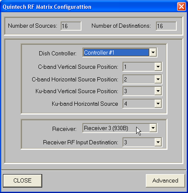Expand Ku-band Vertical Source Position dropdown
Viewport: 188px width, 193px height.
click(158, 91)
